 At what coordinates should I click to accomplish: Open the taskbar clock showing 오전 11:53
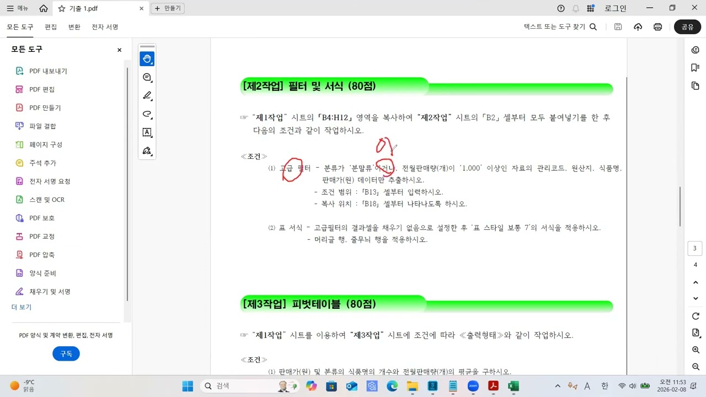[x=673, y=386]
